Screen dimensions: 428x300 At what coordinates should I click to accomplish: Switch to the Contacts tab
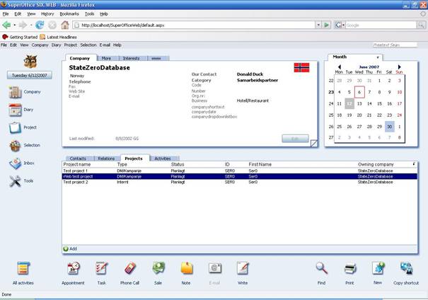coord(78,158)
